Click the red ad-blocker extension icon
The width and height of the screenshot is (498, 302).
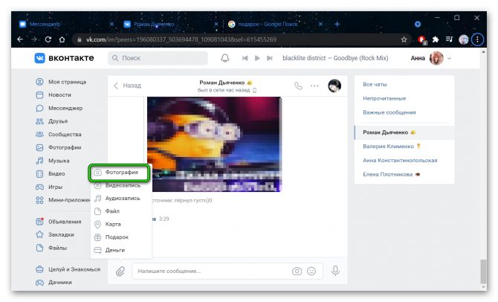[422, 39]
